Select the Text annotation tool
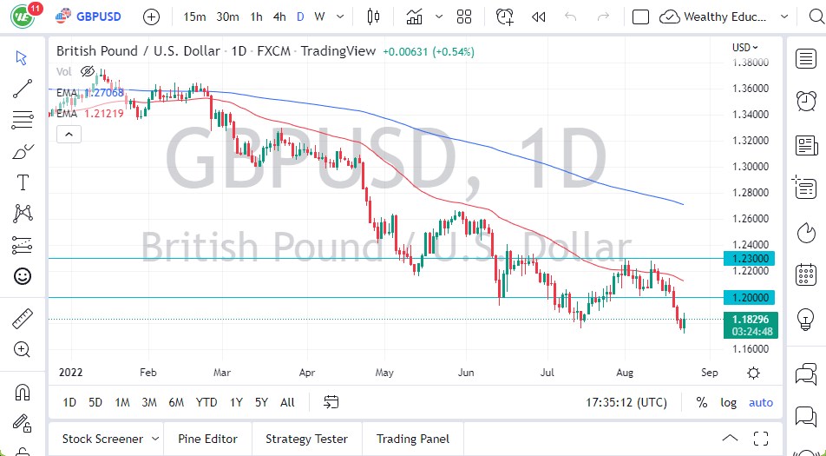The height and width of the screenshot is (456, 826). pos(23,182)
